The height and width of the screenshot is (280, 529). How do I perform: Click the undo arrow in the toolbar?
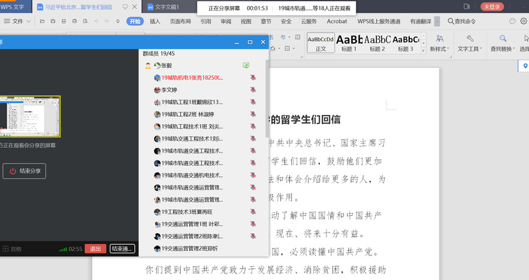[97, 21]
